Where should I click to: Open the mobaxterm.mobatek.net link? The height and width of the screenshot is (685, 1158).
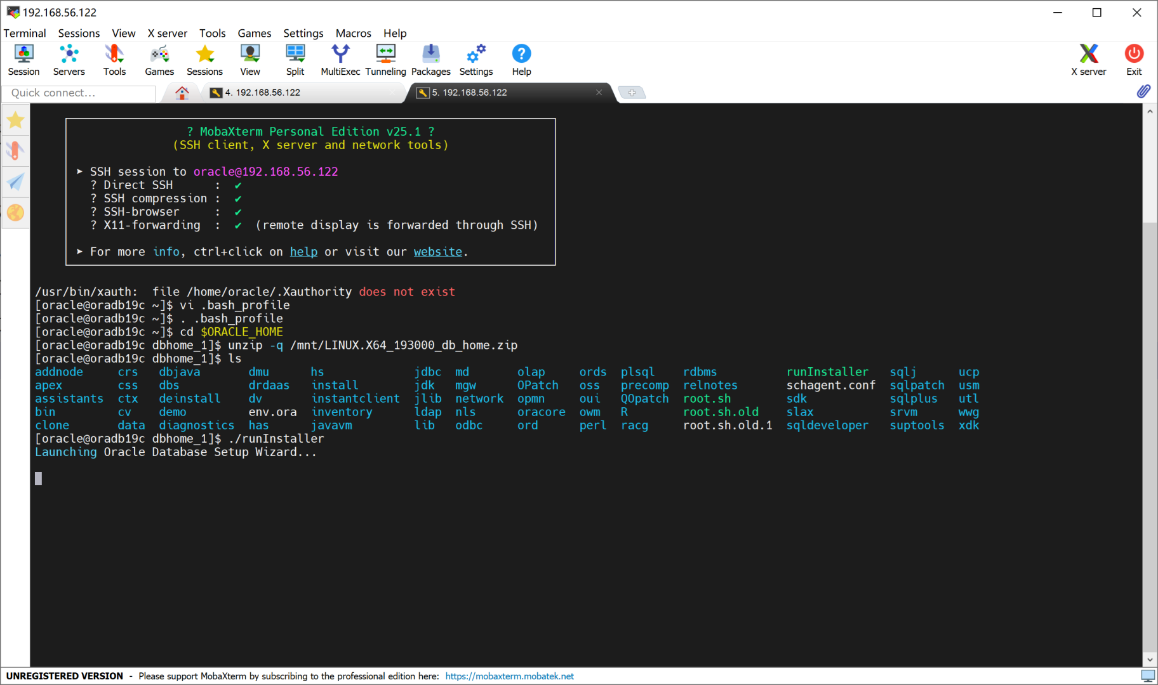[509, 676]
